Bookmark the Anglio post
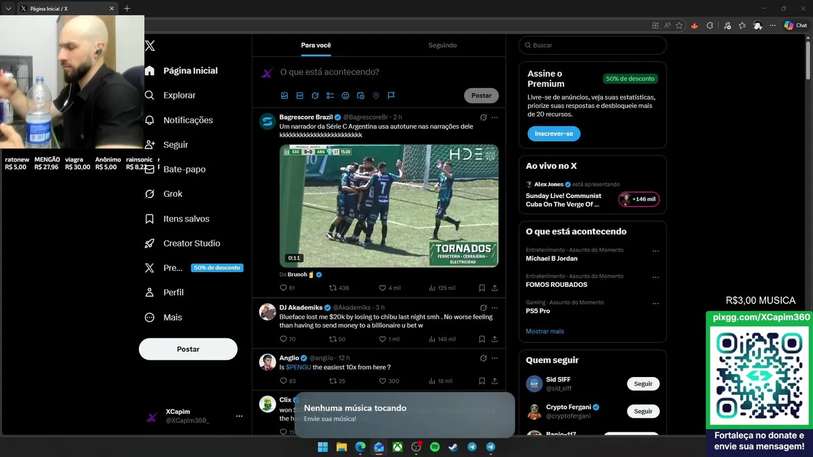This screenshot has height=457, width=813. [x=482, y=381]
